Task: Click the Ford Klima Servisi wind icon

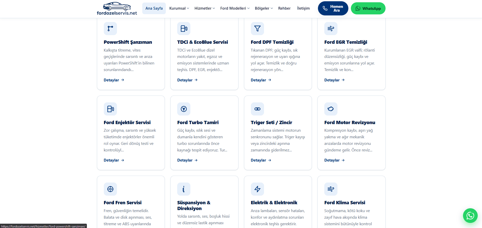Action: coord(331,189)
